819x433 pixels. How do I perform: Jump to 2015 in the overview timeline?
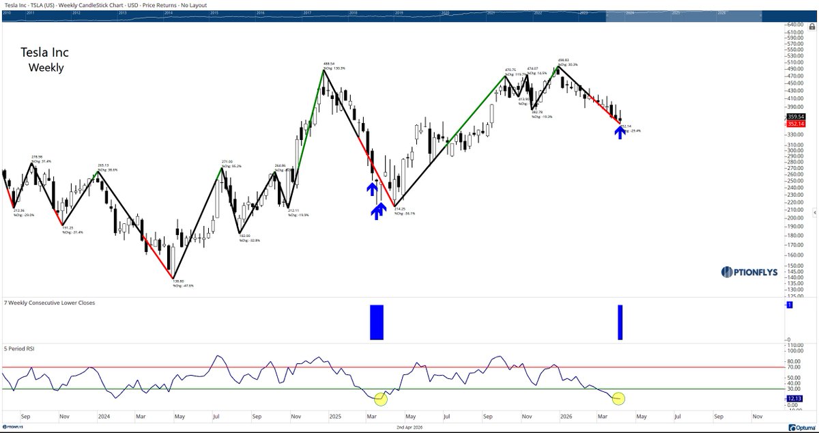click(214, 13)
